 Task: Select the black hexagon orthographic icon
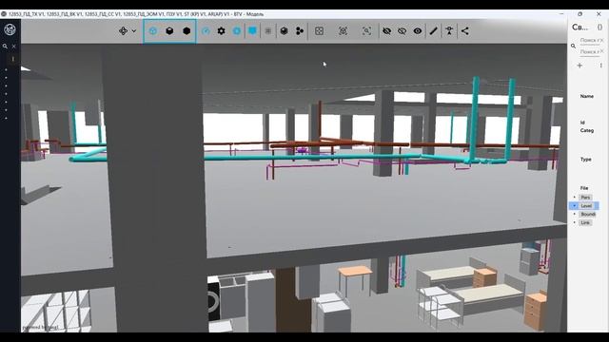187,31
